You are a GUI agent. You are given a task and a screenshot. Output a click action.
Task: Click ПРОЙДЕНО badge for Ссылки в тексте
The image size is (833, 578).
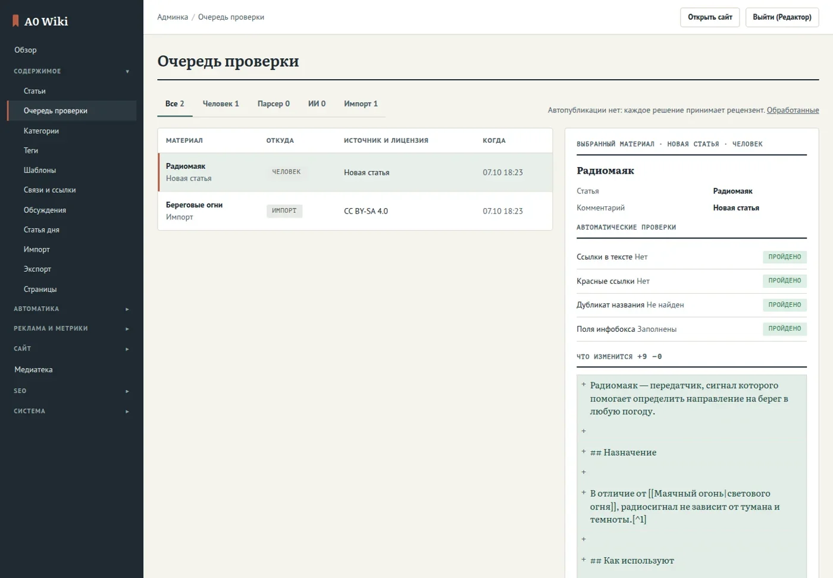(784, 257)
